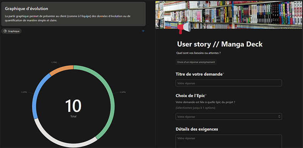Click the manga bookshelf cover image

229,15
